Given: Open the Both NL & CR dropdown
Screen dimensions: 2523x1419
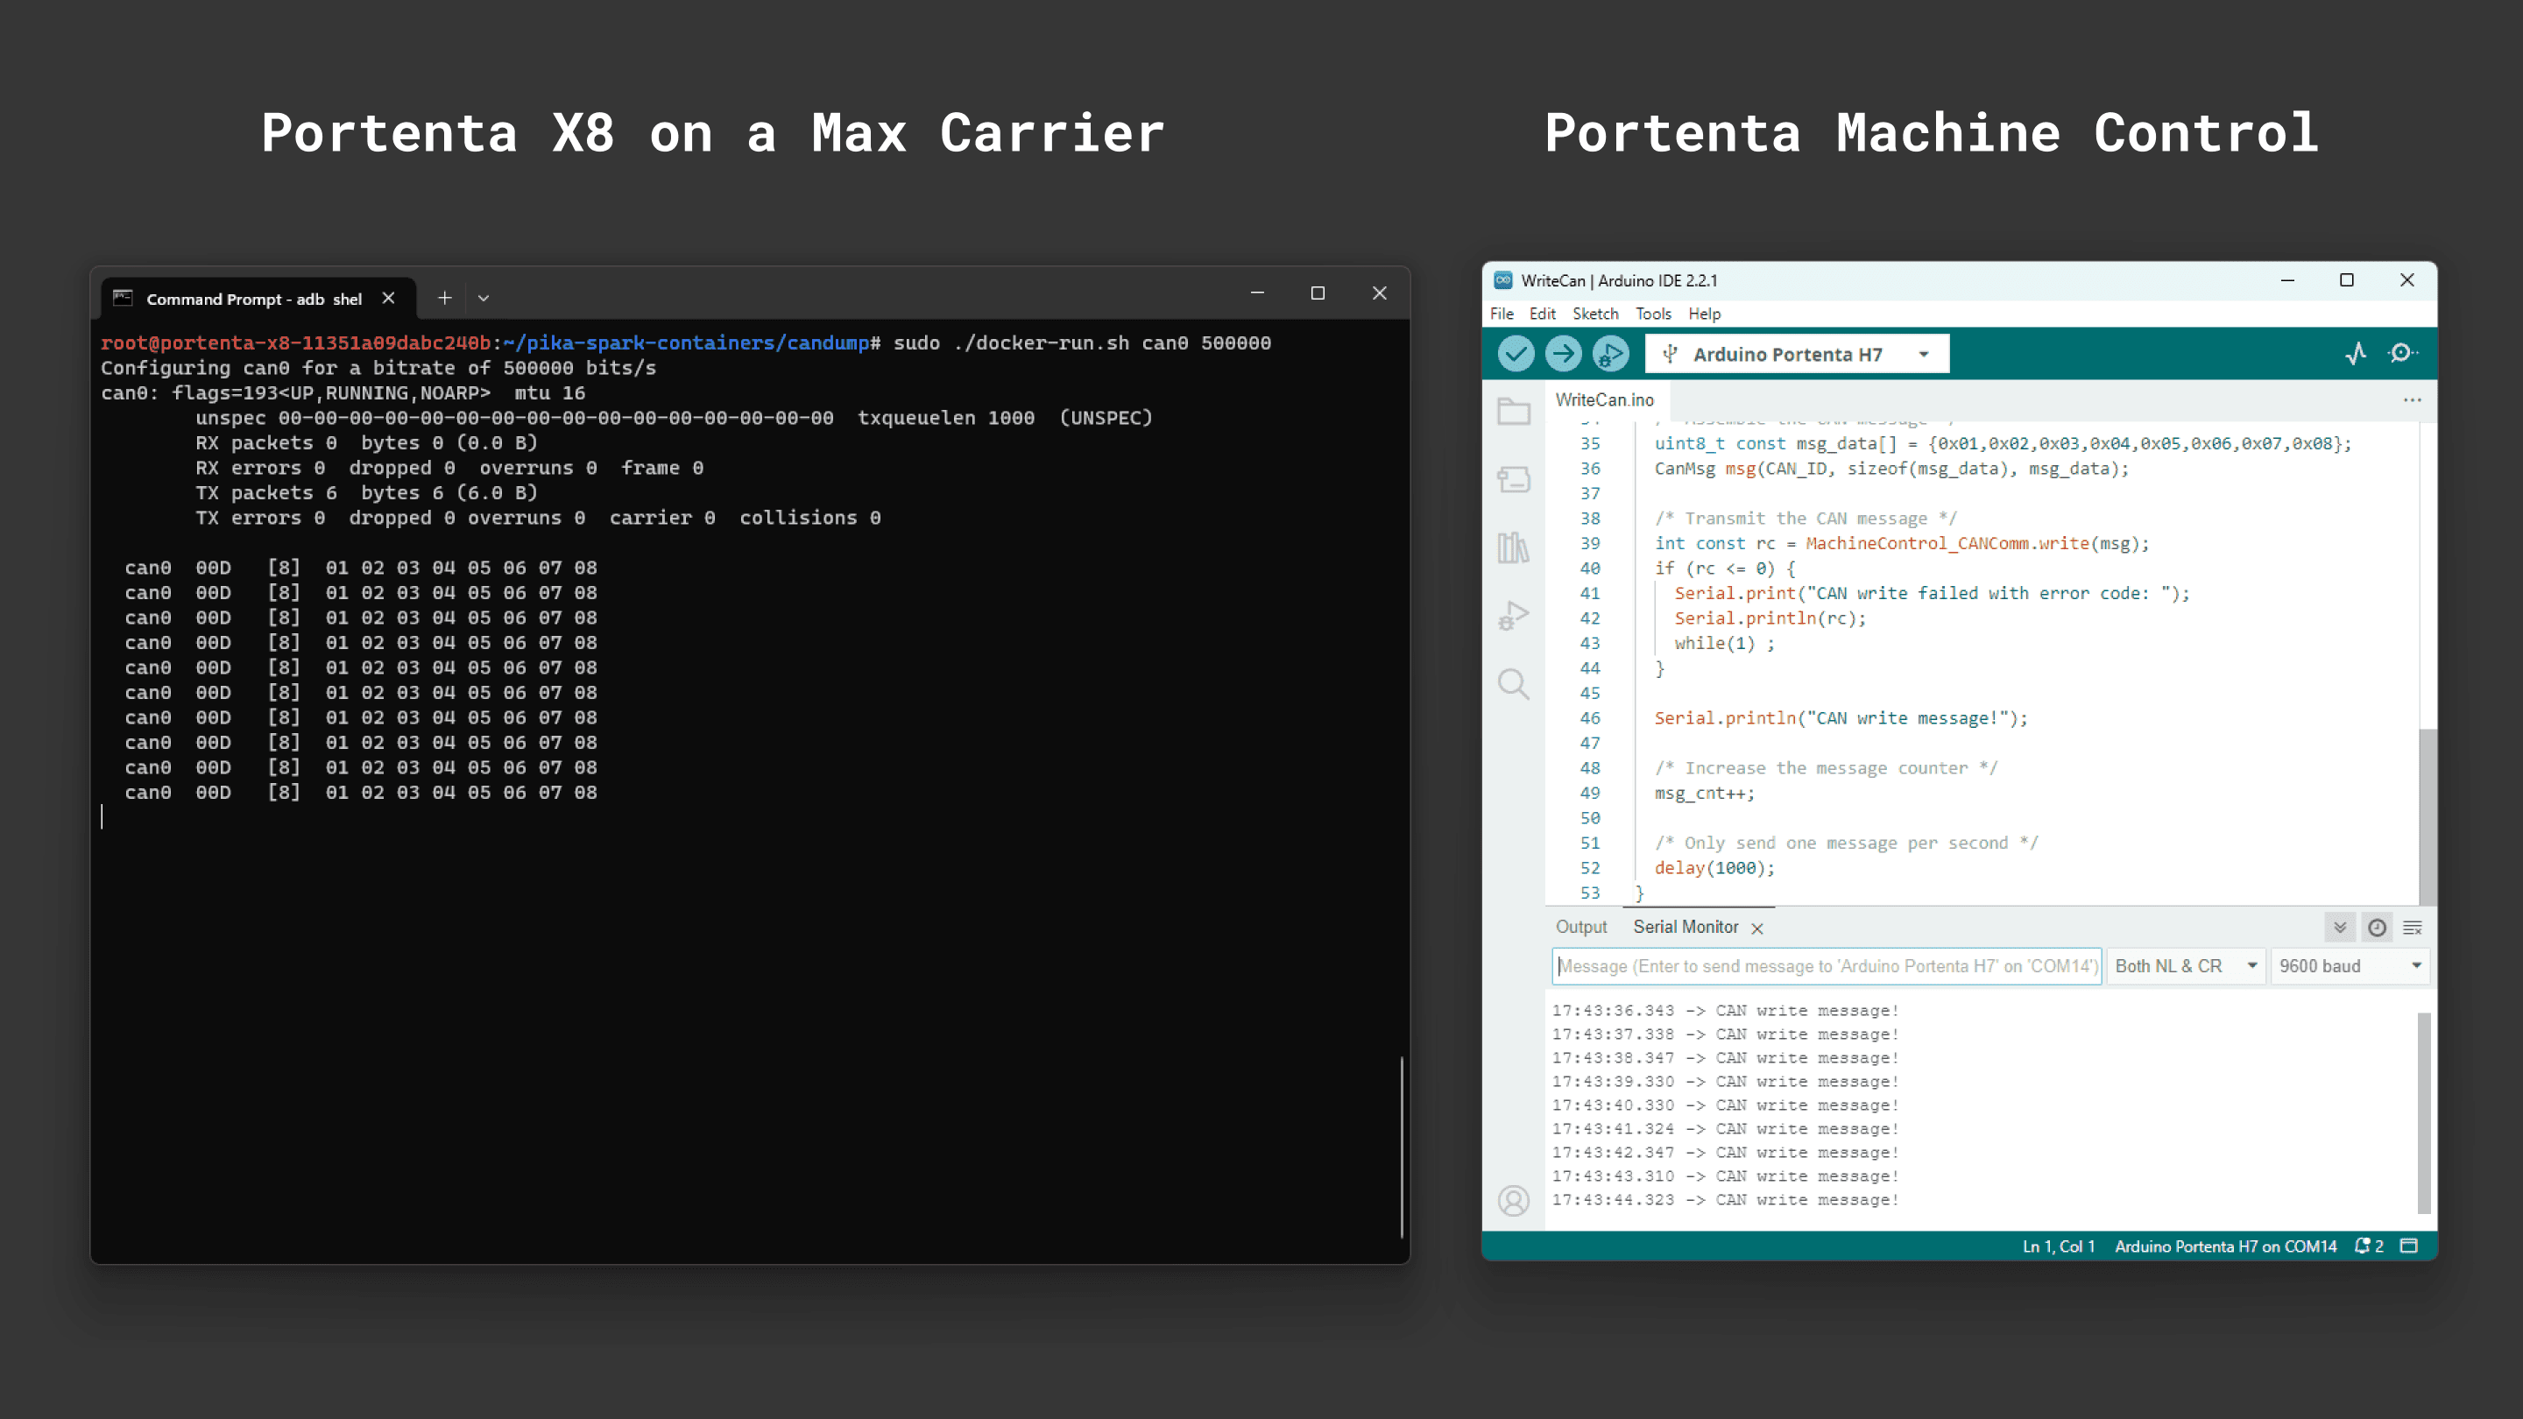Looking at the screenshot, I should coord(2186,965).
